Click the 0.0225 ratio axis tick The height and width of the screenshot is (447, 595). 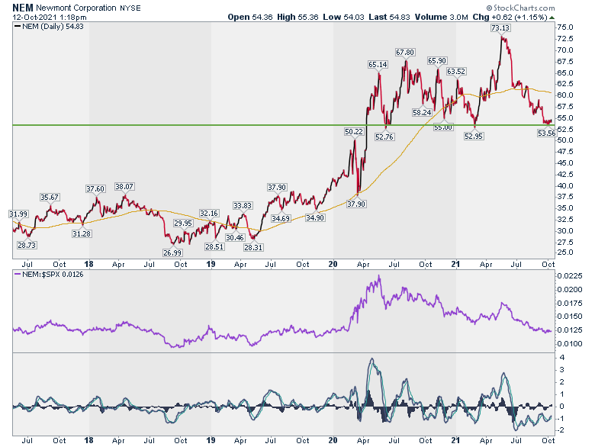(x=569, y=276)
